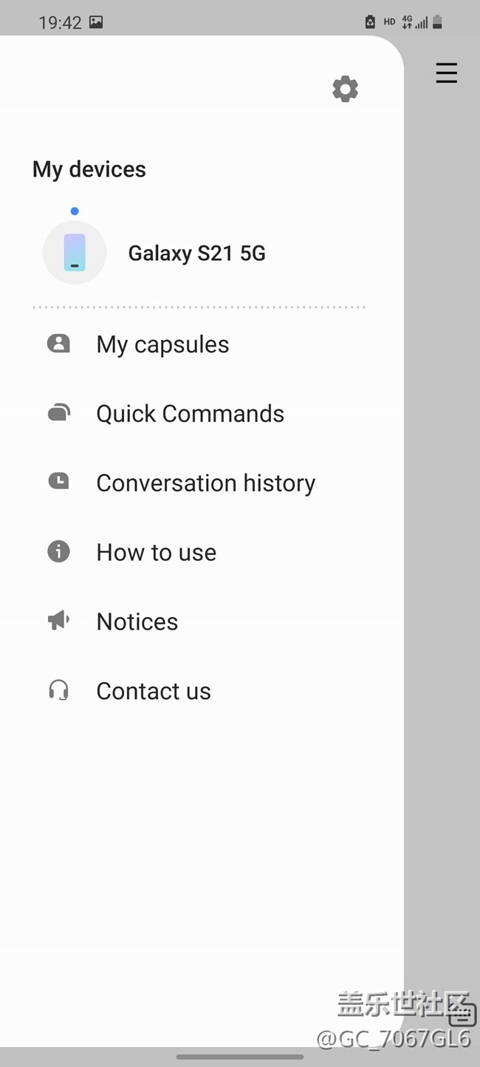Viewport: 480px width, 1067px height.
Task: Tap the Notices megaphone icon
Action: point(58,621)
